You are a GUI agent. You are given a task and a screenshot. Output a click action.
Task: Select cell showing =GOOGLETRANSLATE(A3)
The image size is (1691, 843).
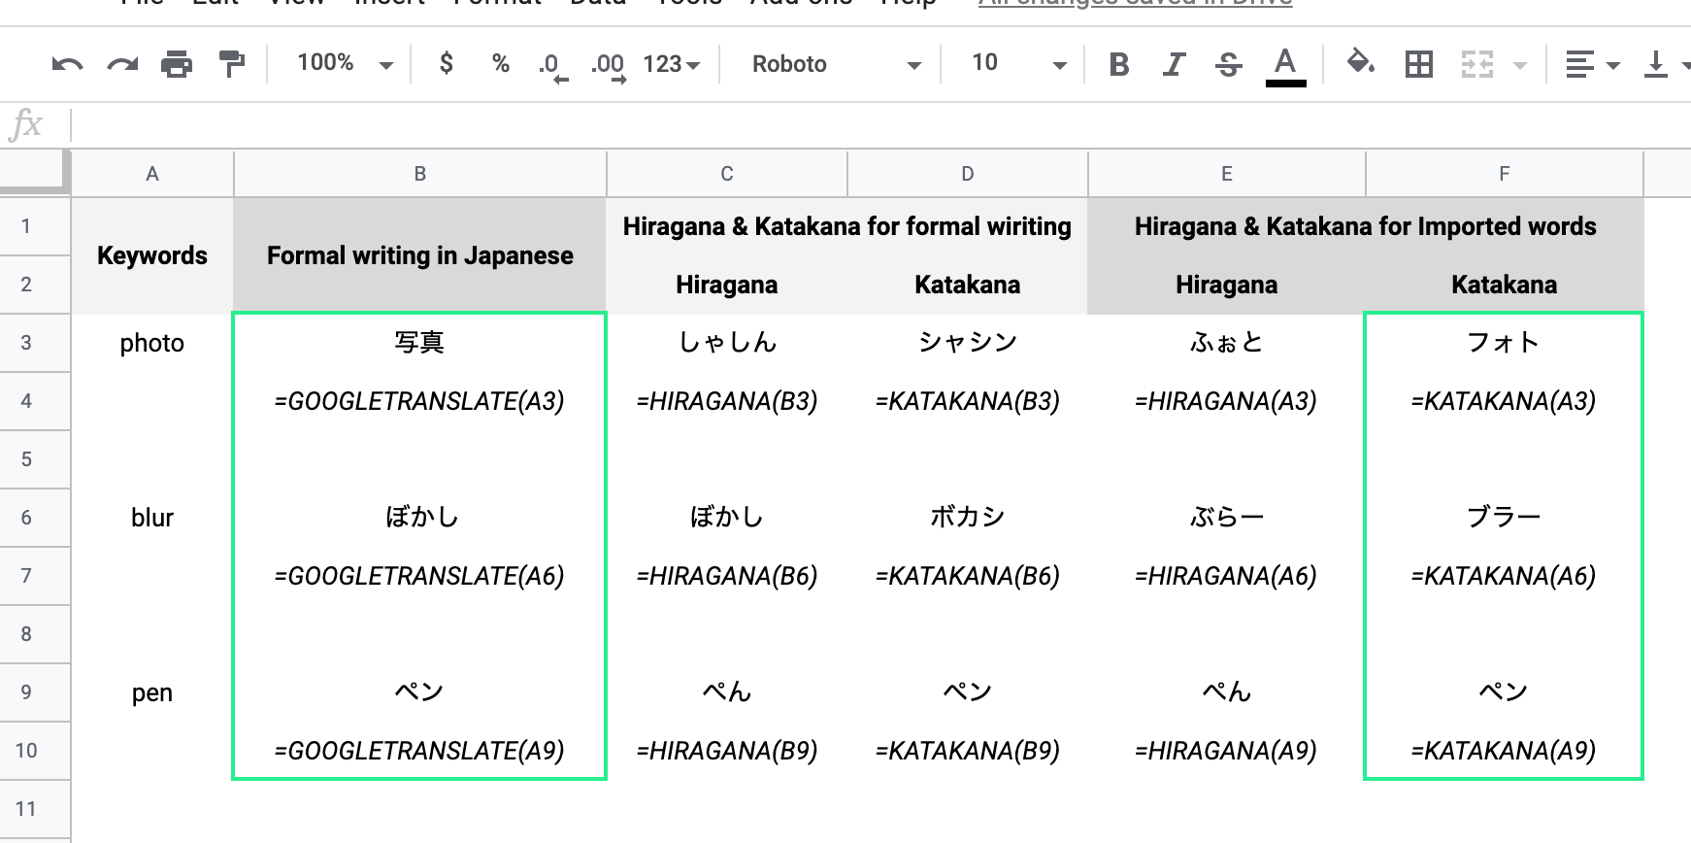(x=420, y=401)
